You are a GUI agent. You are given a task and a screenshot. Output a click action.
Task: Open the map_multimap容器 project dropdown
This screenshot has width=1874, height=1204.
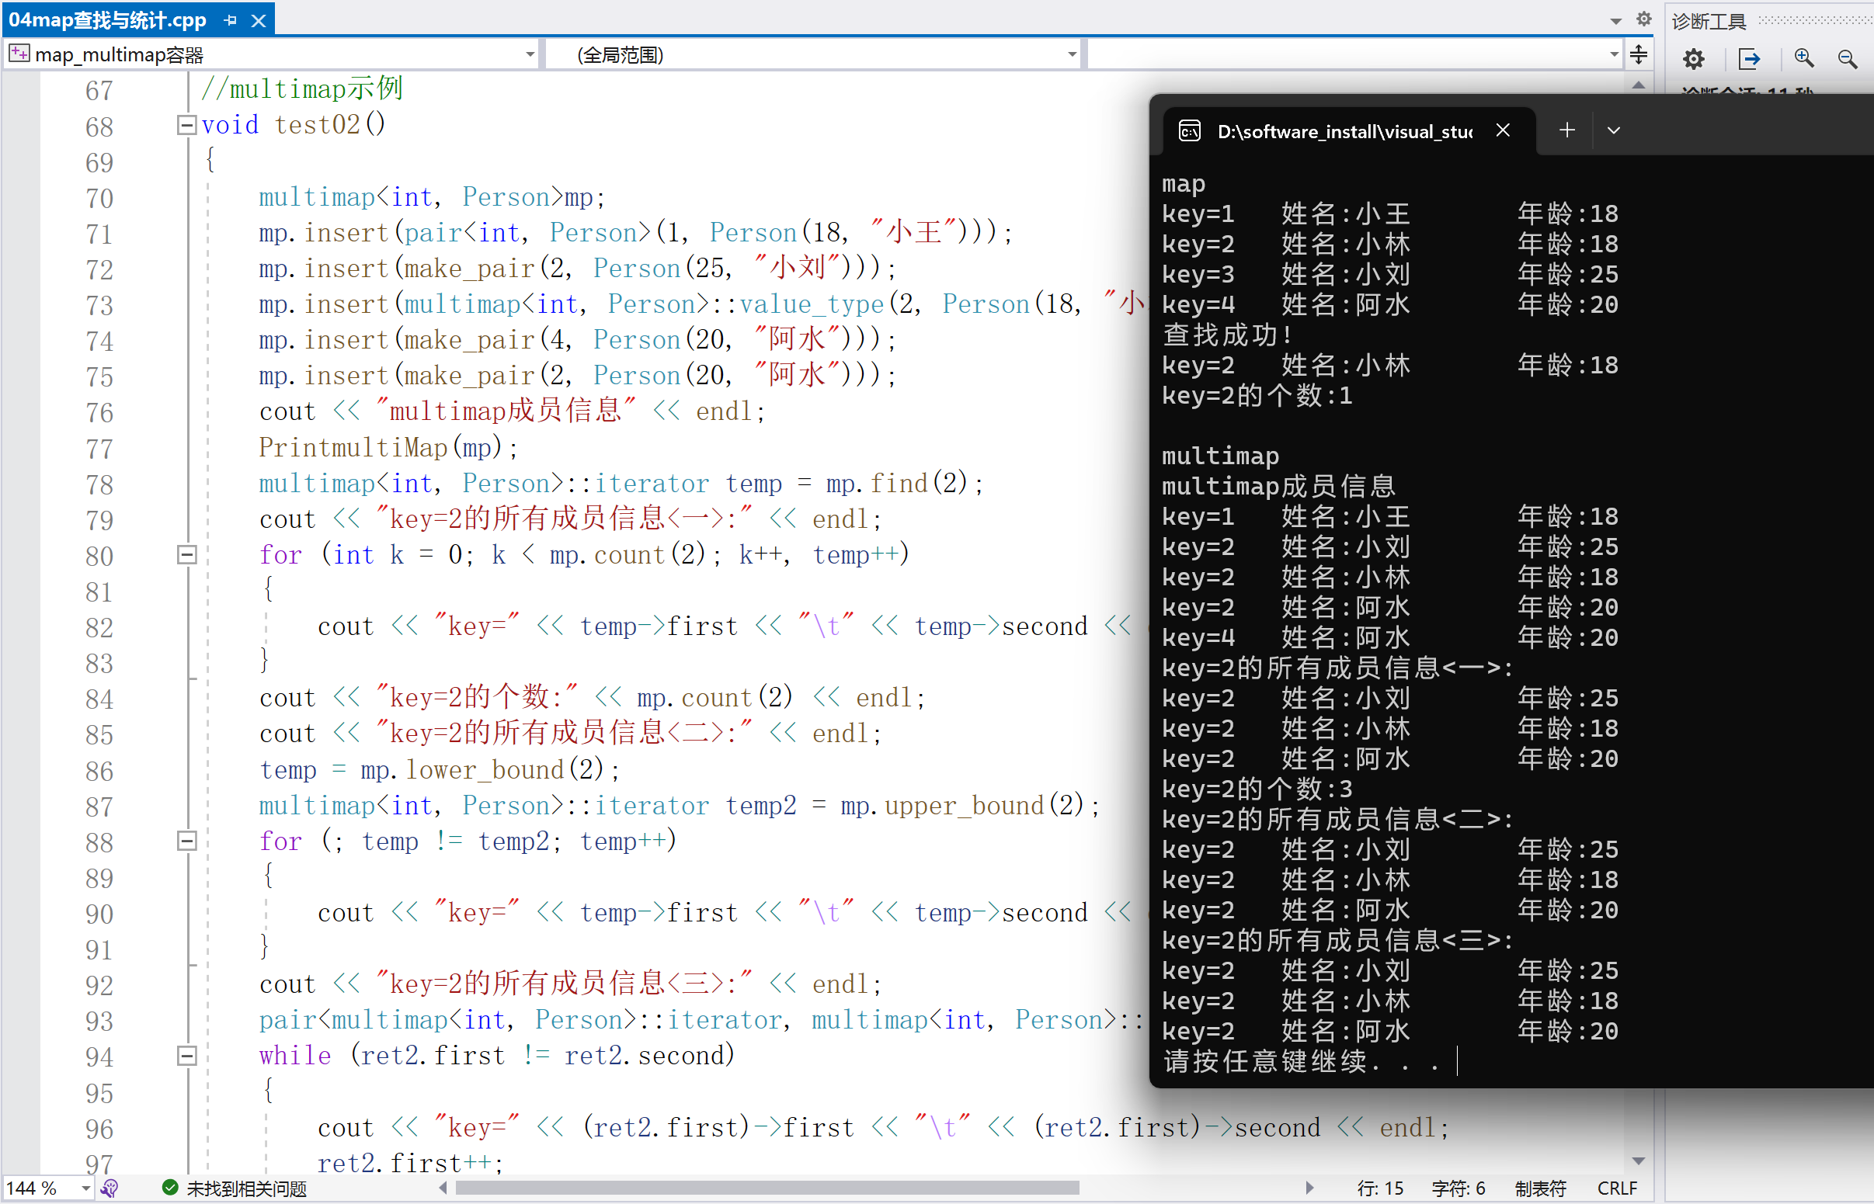pyautogui.click(x=530, y=54)
